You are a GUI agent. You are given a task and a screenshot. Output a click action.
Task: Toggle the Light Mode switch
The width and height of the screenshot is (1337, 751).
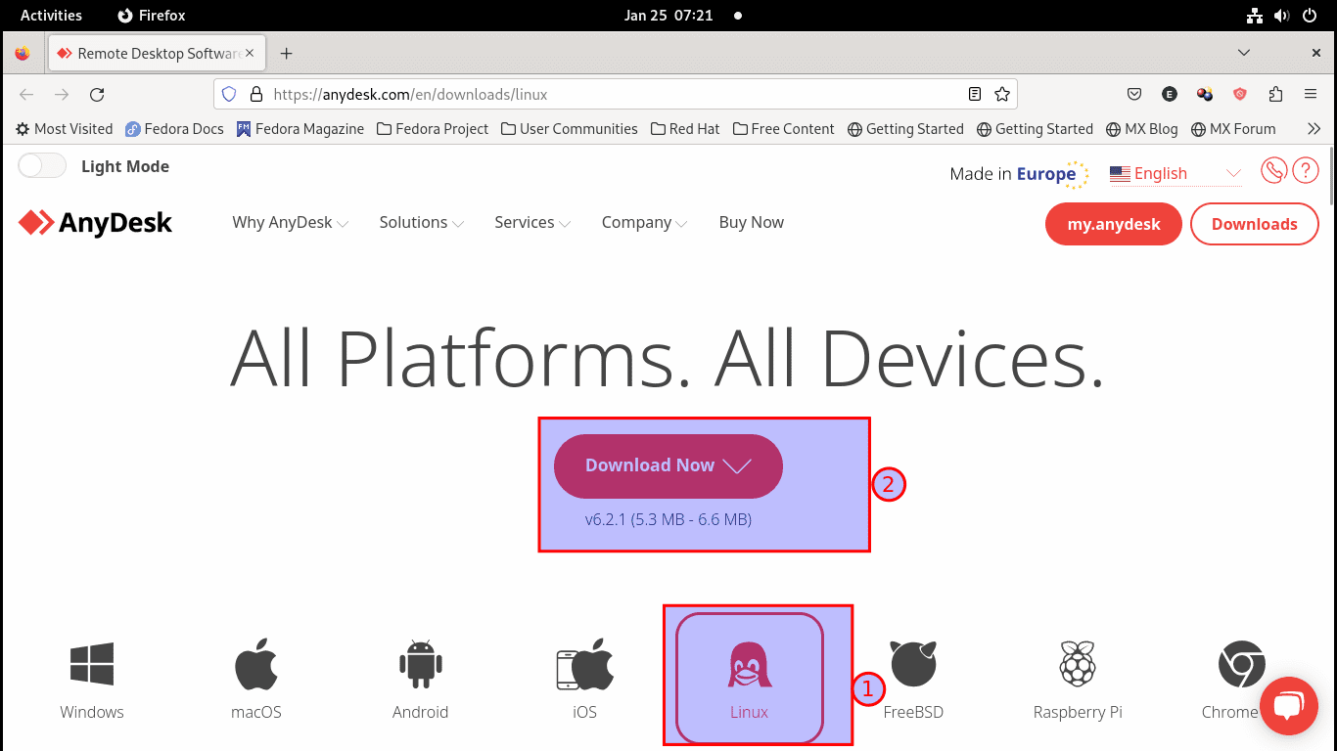42,166
